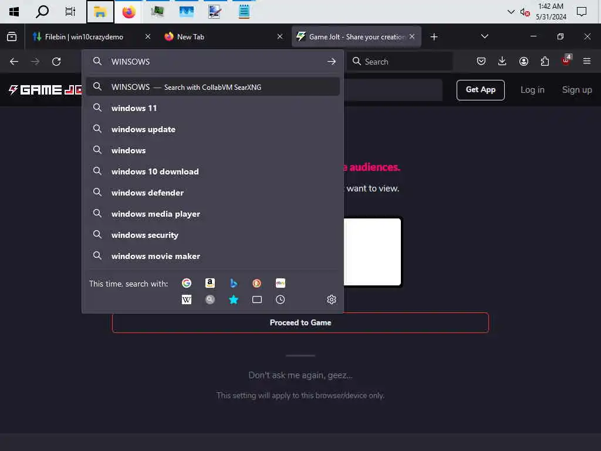Select the 'windows media player' suggestion
601x451 pixels.
coord(212,214)
